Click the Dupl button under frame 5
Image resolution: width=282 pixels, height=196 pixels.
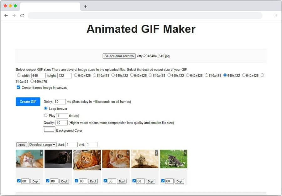click(150, 182)
